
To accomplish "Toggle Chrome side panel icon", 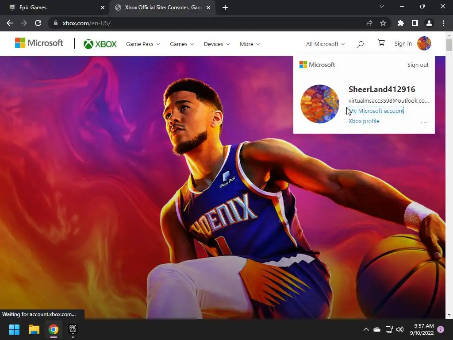I will point(415,23).
